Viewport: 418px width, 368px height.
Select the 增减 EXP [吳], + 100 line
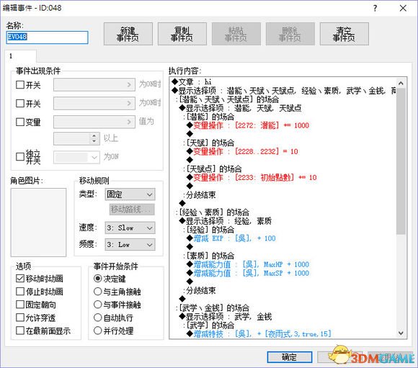[x=231, y=238]
